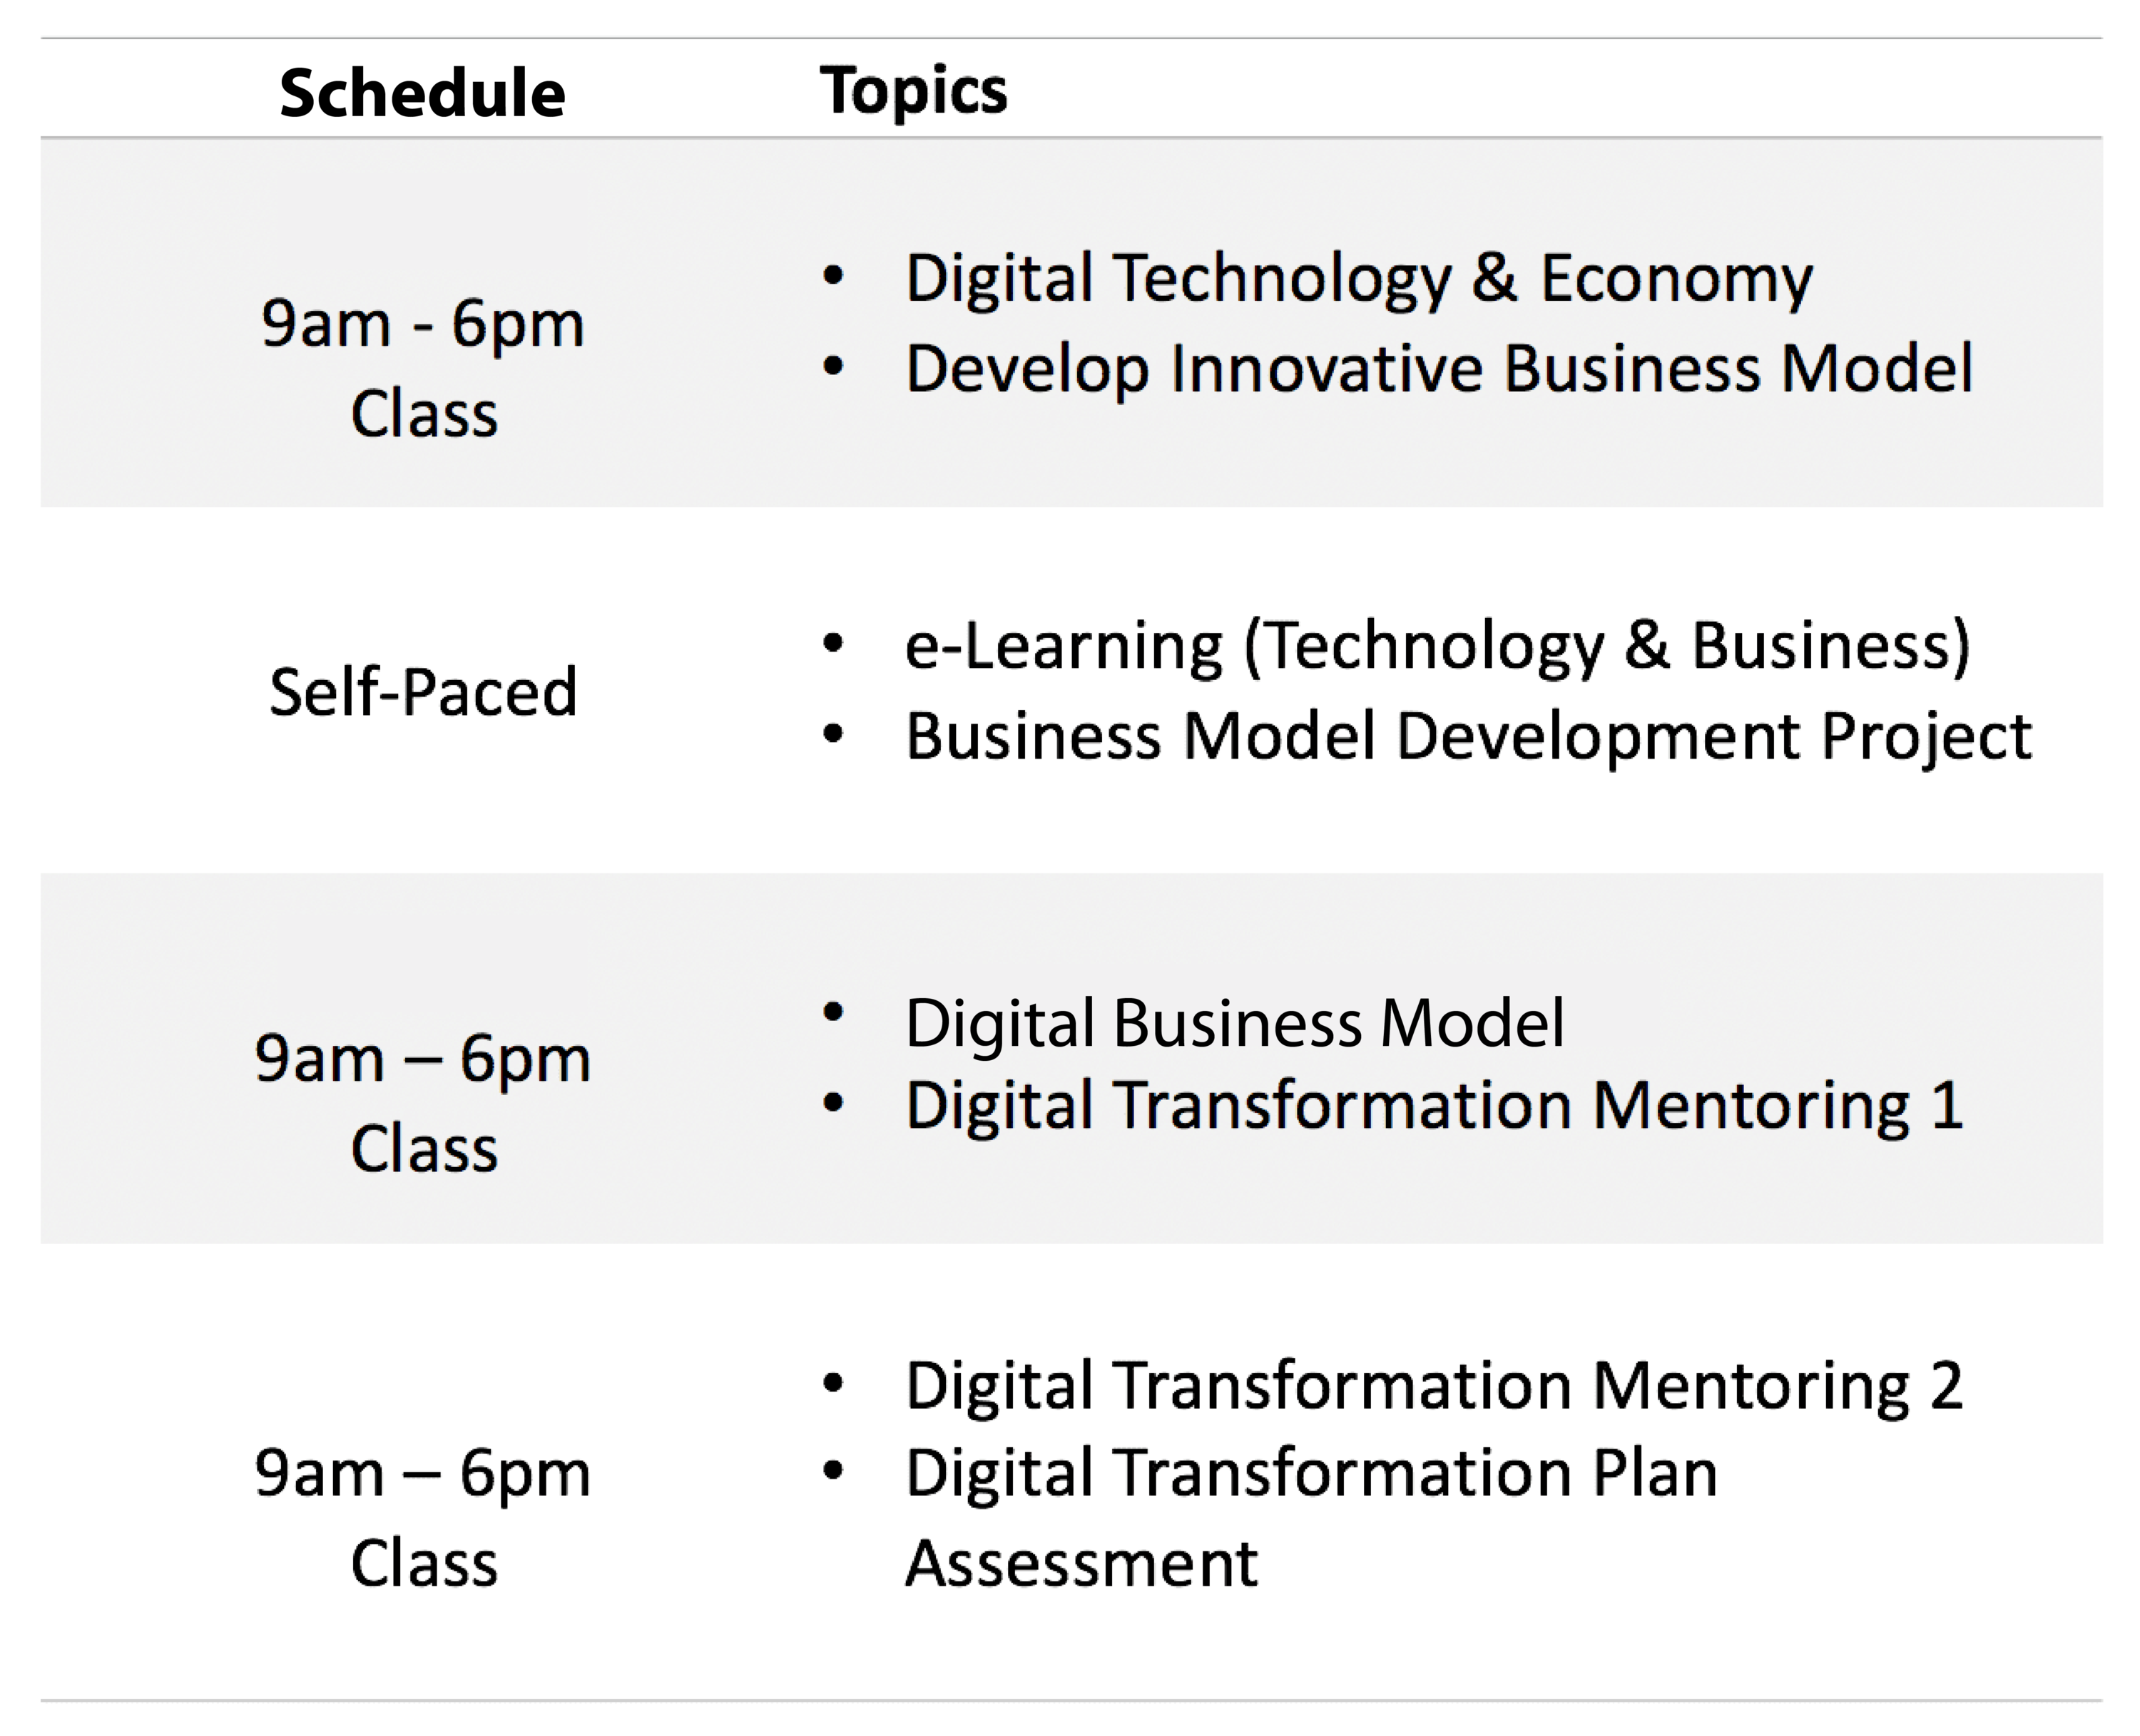
Task: Click the Business Model Development Project item
Action: click(1469, 737)
